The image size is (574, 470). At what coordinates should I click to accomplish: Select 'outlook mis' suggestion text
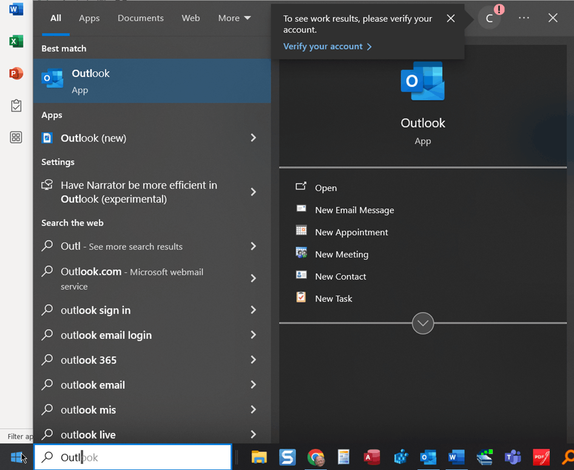coord(88,410)
